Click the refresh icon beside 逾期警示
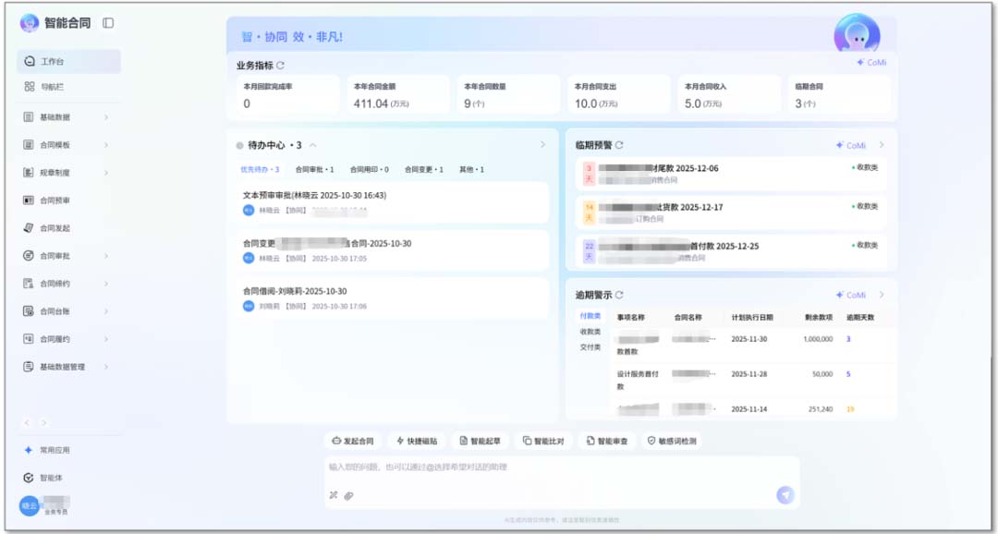The image size is (998, 534). 619,296
